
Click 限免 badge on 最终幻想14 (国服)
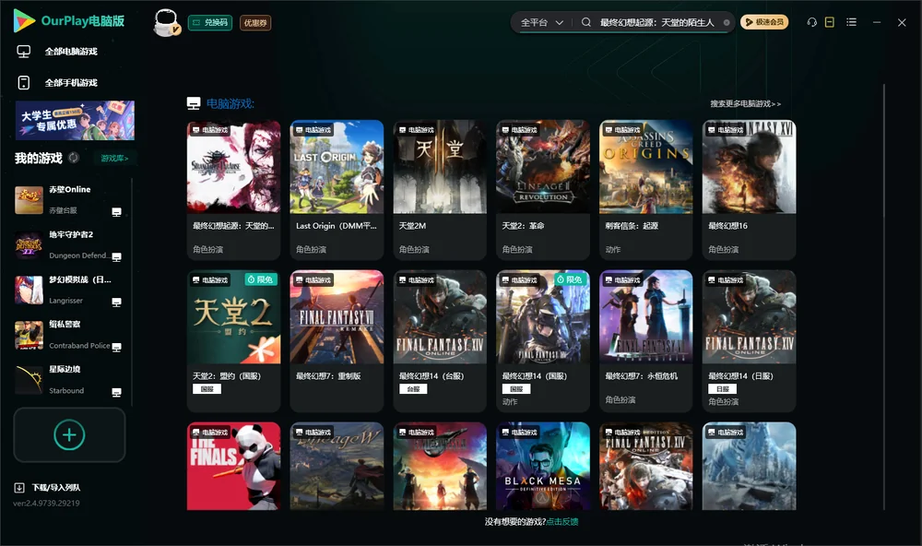point(571,279)
